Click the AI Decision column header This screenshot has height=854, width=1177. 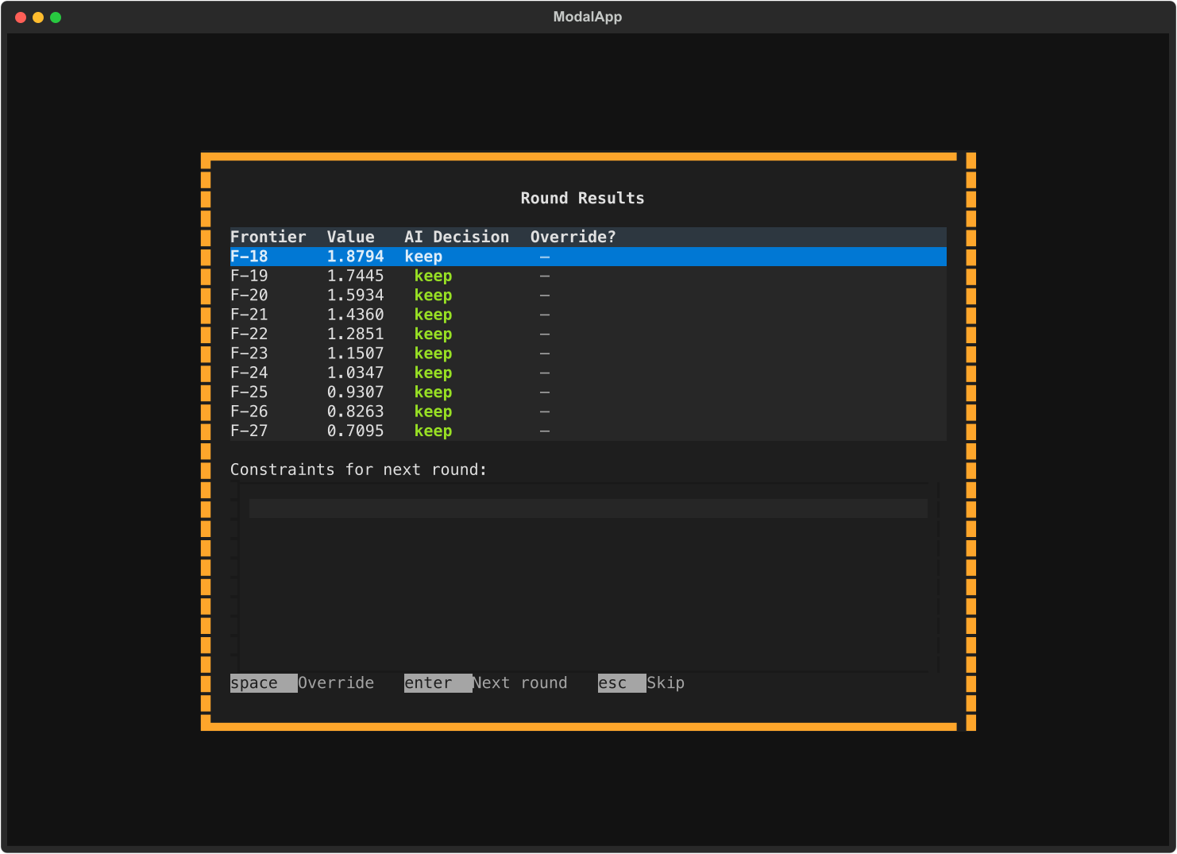point(457,237)
